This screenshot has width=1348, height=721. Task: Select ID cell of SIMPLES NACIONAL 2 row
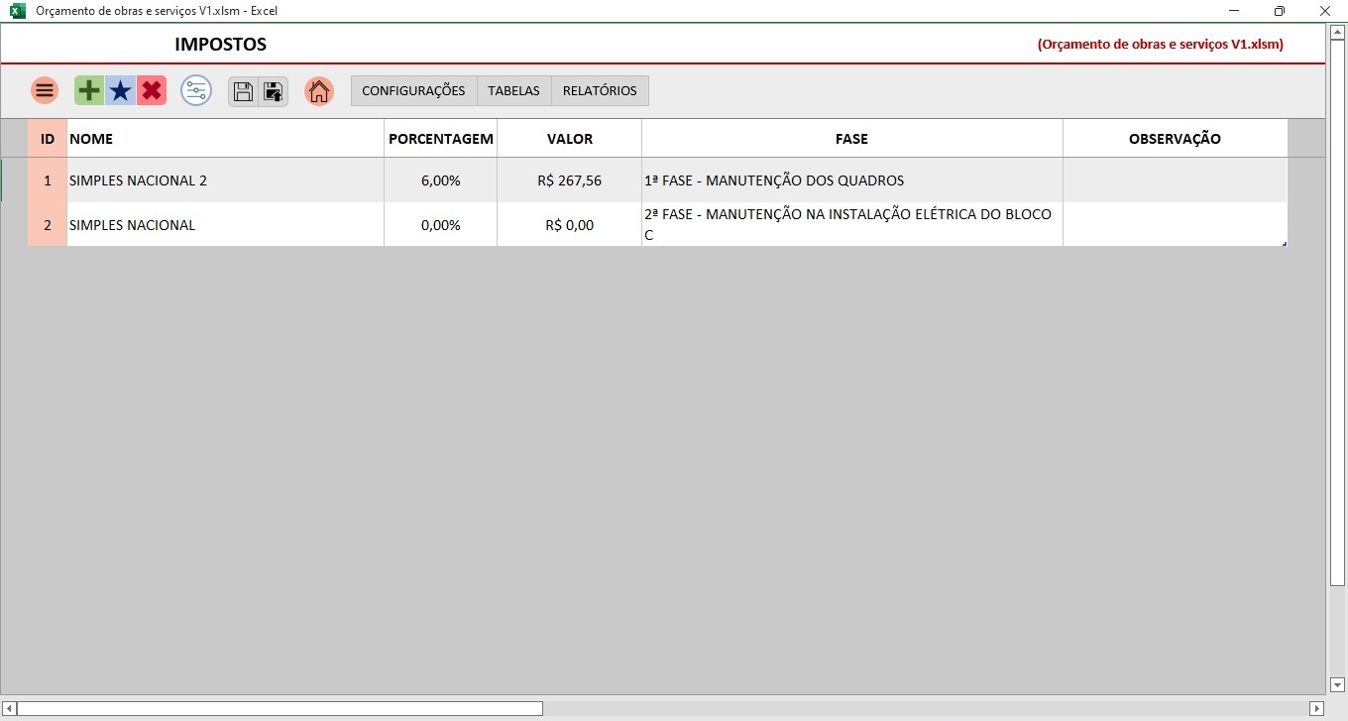click(x=48, y=180)
